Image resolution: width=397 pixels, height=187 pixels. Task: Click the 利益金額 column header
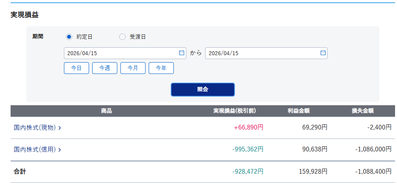point(299,111)
